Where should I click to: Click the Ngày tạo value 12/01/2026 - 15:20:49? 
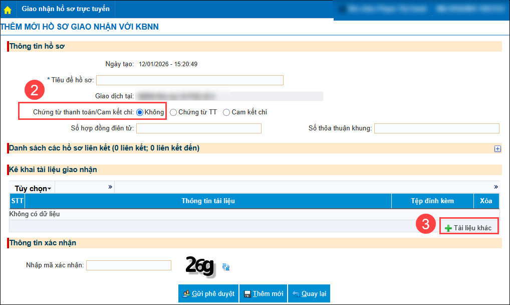coord(168,64)
